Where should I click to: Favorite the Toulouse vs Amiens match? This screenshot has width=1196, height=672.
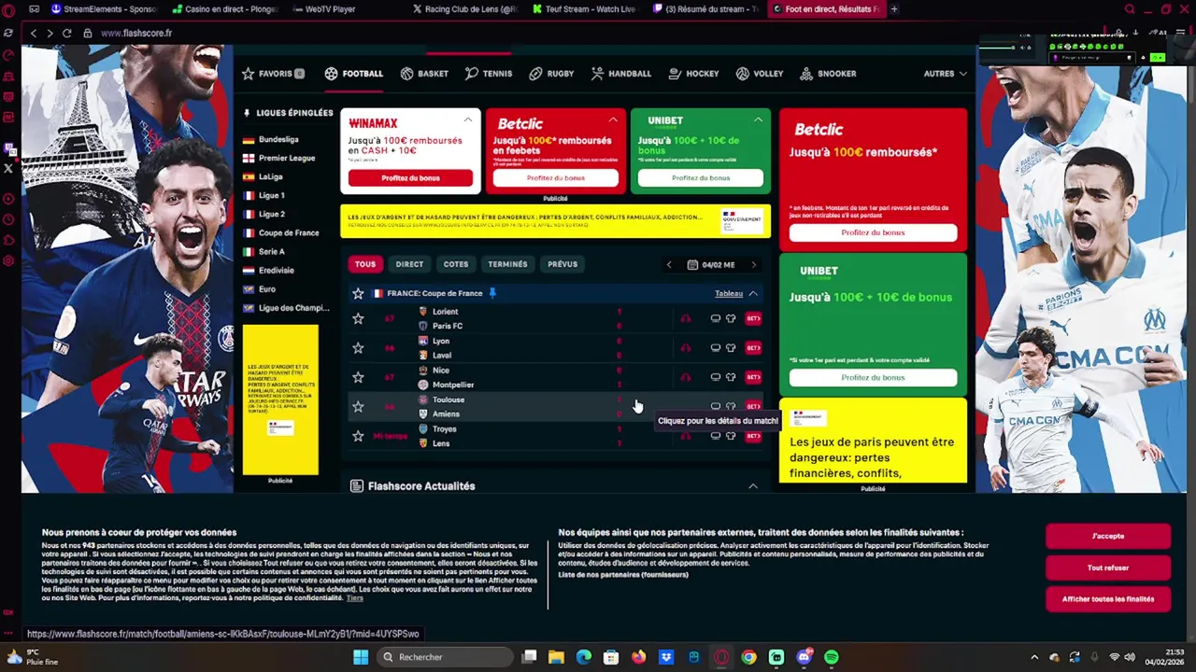pyautogui.click(x=358, y=406)
